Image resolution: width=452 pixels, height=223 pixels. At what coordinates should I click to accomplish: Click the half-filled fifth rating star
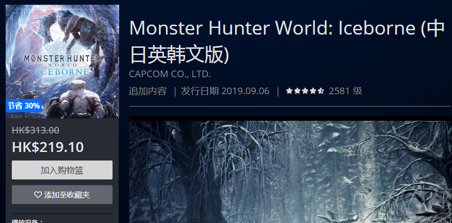click(x=321, y=91)
